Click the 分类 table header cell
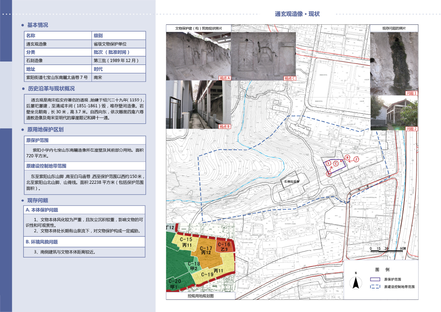The width and height of the screenshot is (441, 312). pyautogui.click(x=58, y=52)
